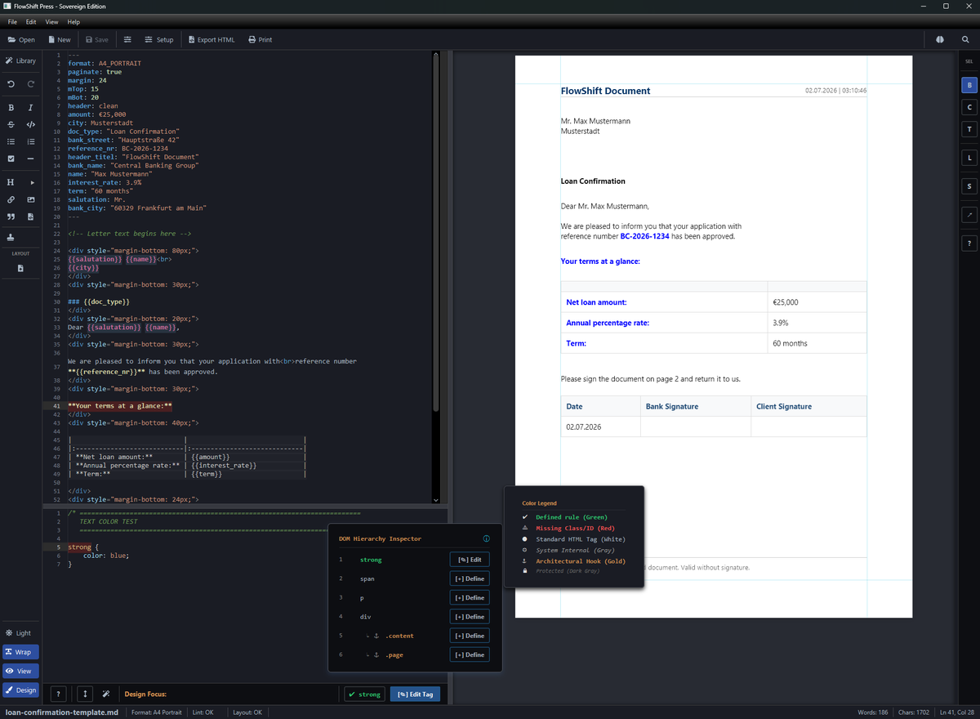Toggle the Light theme mode

pos(20,633)
